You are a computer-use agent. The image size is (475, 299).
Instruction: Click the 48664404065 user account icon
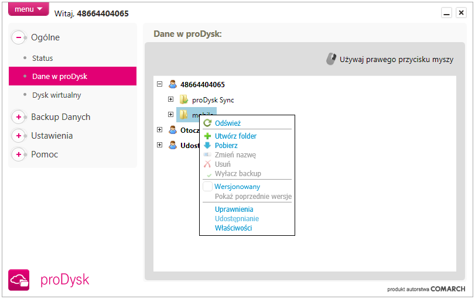tap(173, 84)
